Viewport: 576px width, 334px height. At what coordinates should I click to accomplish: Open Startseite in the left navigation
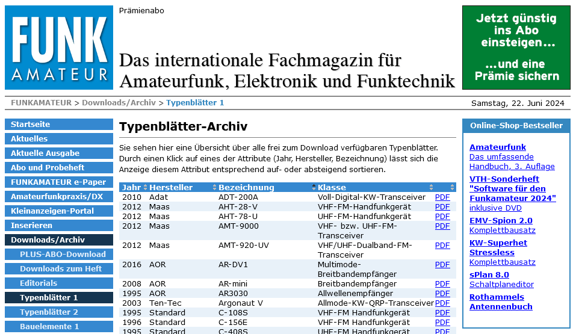tap(59, 124)
